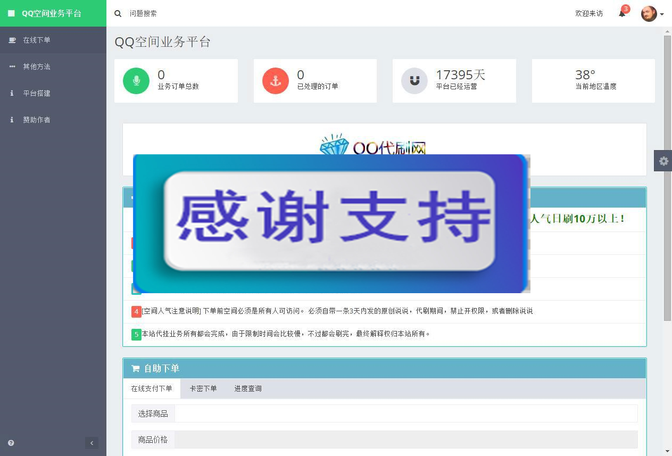Open the 选择商品 dropdown
This screenshot has height=456, width=672.
pos(406,413)
